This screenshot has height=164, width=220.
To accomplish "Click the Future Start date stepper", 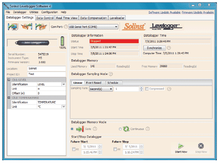I will (100, 146).
